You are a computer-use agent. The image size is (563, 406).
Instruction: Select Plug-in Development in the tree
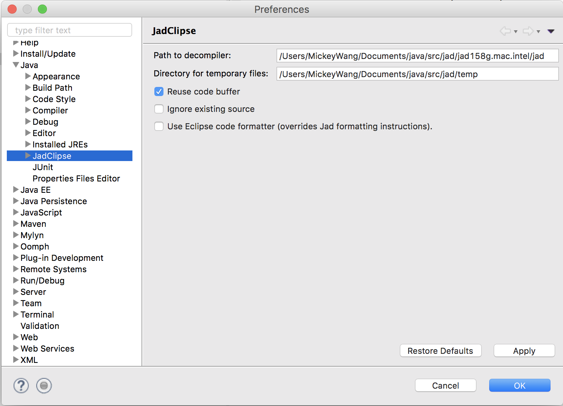coord(62,258)
